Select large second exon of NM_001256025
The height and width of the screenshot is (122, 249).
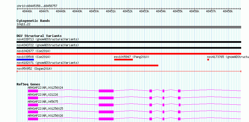point(106,112)
